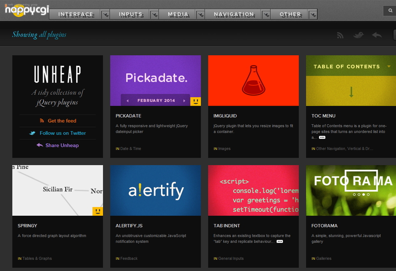
Task: Click the Galleries category link
Action: 324,258
